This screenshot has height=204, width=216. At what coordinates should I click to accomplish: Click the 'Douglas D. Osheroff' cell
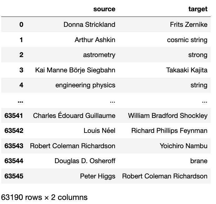[x=85, y=161]
